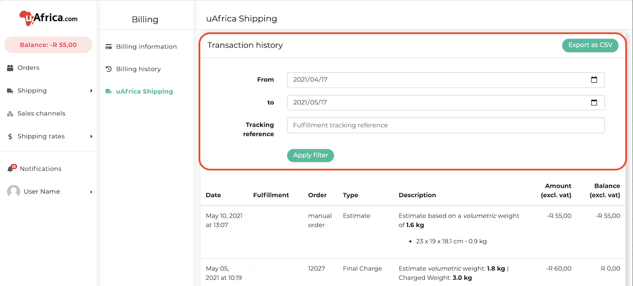Image resolution: width=633 pixels, height=286 pixels.
Task: Click the Order column header
Action: pyautogui.click(x=318, y=195)
